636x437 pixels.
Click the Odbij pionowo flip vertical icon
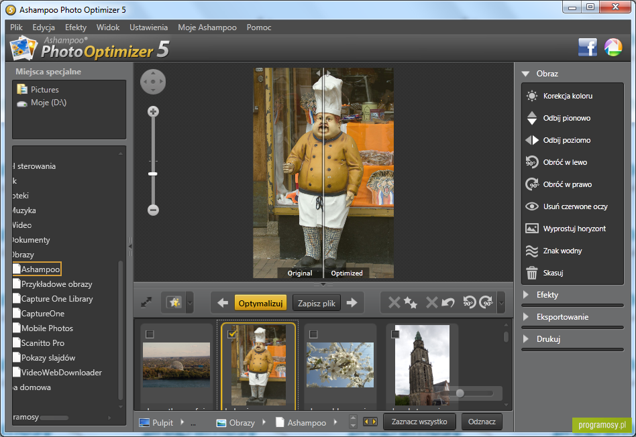pyautogui.click(x=531, y=118)
